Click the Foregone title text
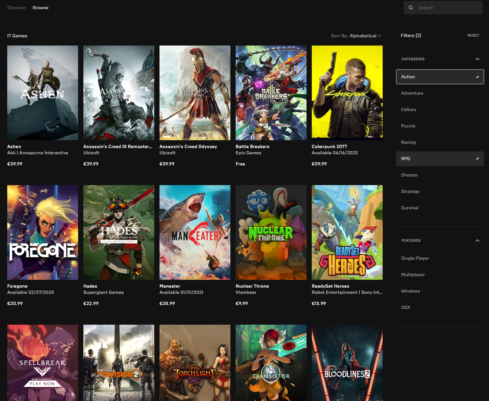 click(x=17, y=286)
